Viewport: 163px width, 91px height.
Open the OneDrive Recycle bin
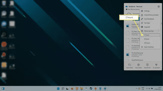[x=147, y=66]
